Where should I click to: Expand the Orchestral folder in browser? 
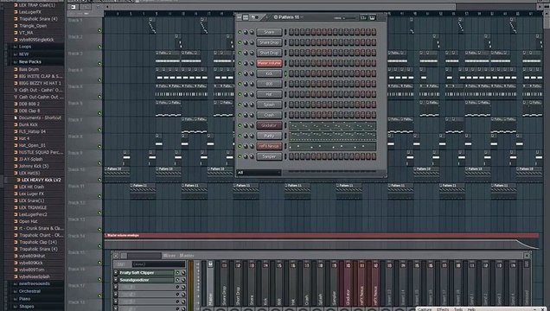click(x=29, y=291)
